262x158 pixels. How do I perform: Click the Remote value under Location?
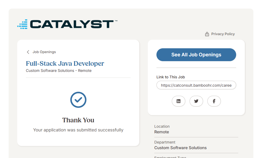point(162,132)
